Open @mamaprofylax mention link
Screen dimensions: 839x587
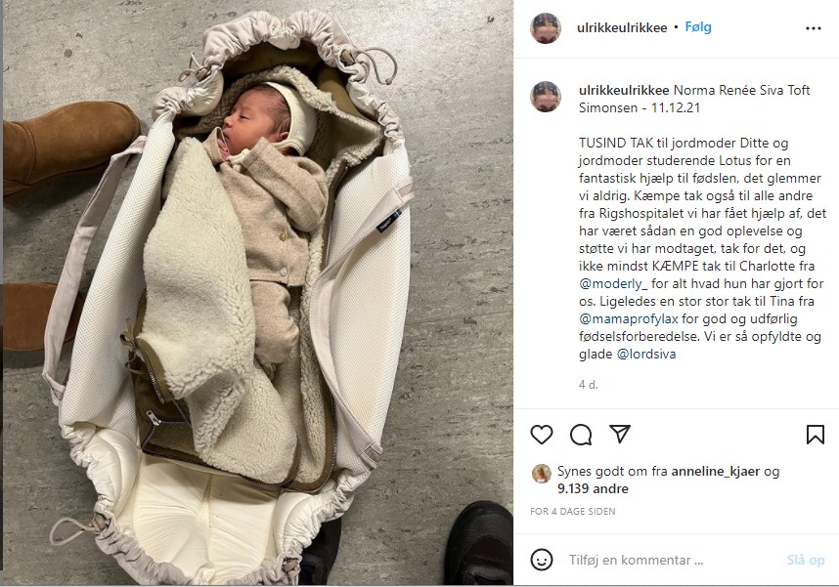point(629,319)
